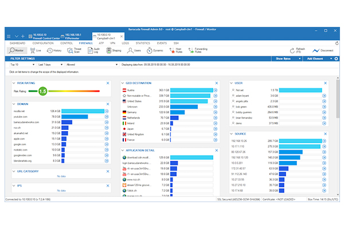This screenshot has height=229, width=344.
Task: Filter by user bob green arrow icon
Action: pyautogui.click(x=325, y=106)
